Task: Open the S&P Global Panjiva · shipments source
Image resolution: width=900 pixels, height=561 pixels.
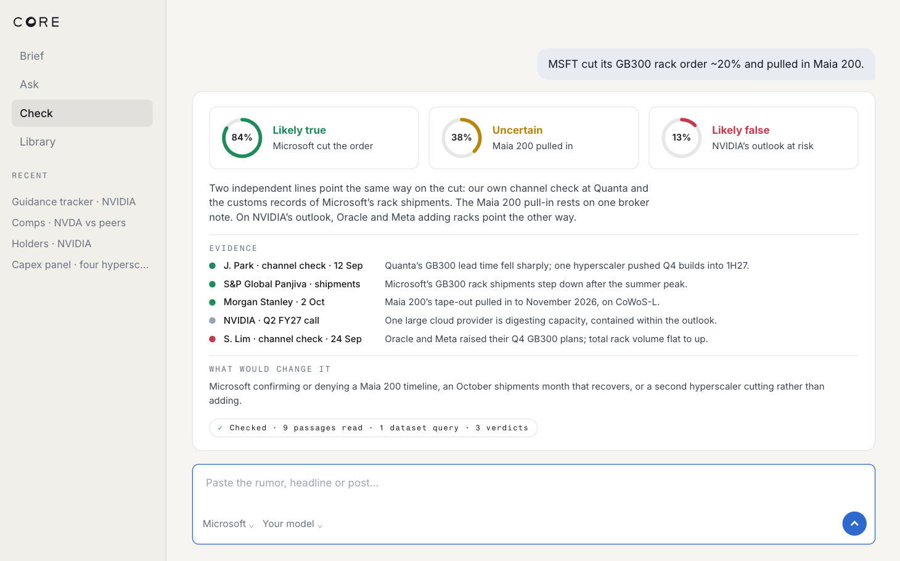Action: tap(292, 284)
